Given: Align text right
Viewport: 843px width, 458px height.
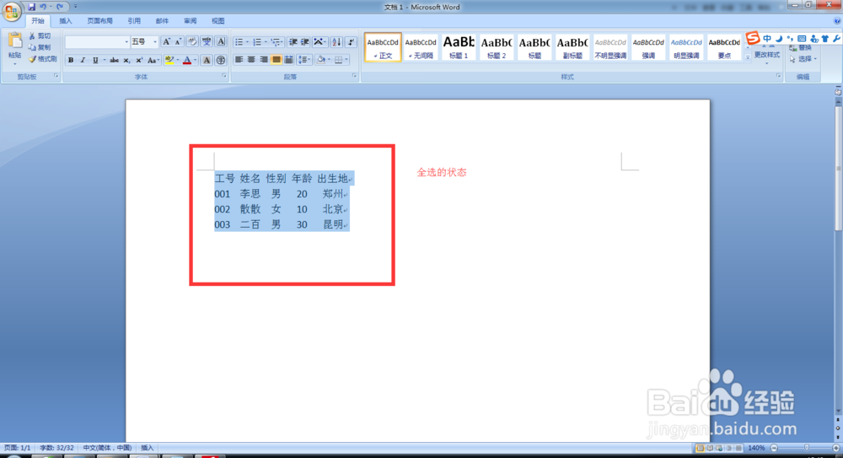Looking at the screenshot, I should [x=263, y=60].
